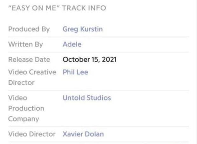Click the Release Date label
This screenshot has width=197, height=144.
pos(29,59)
